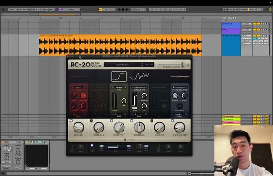This screenshot has width=273, height=176.
Task: Click the large MAGNETIC amount knob
Action: point(180,127)
